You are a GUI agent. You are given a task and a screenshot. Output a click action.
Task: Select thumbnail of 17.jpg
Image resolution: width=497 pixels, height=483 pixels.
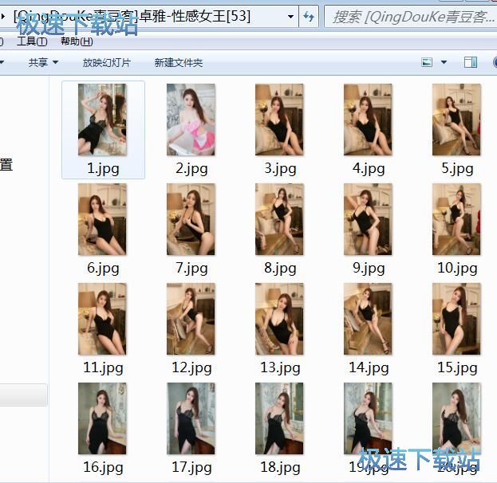(191, 418)
